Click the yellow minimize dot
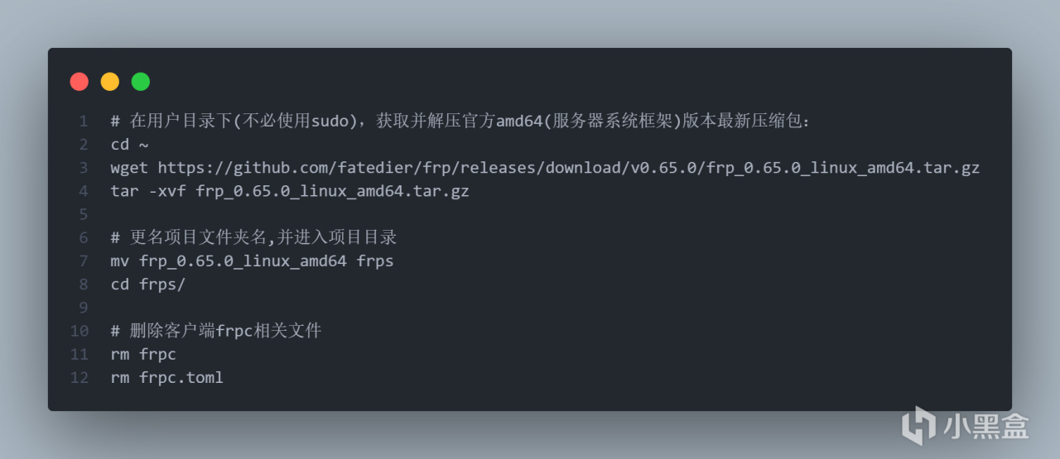Viewport: 1060px width, 459px height. (x=110, y=82)
